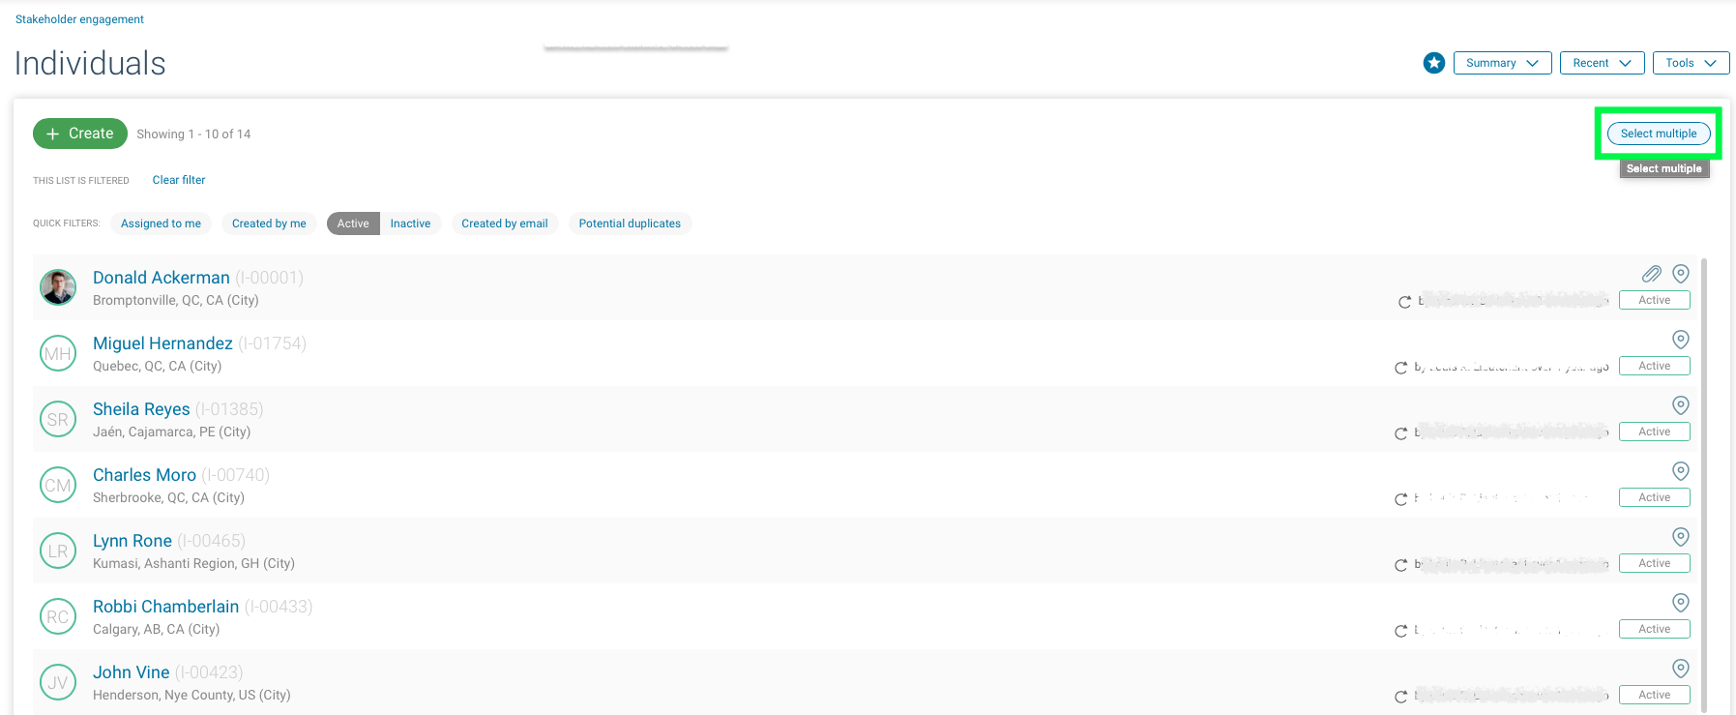Toggle the Active quick filter

coord(353,223)
